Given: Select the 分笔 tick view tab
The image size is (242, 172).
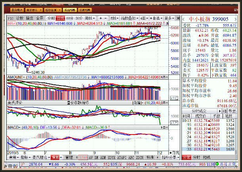Looking at the screenshot, I should [187, 157].
